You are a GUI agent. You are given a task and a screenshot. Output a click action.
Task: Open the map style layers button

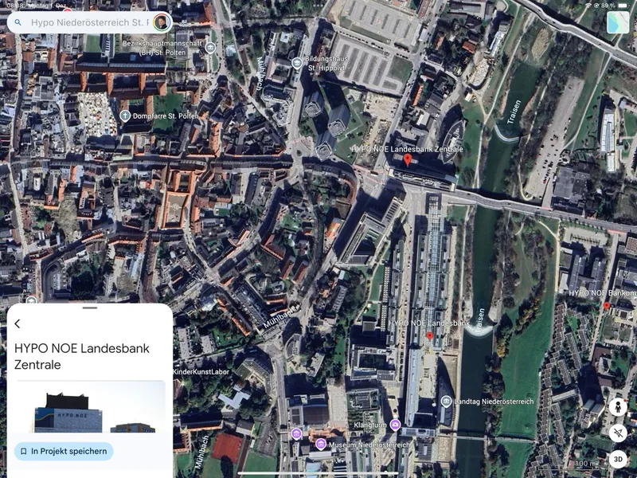coord(617,22)
